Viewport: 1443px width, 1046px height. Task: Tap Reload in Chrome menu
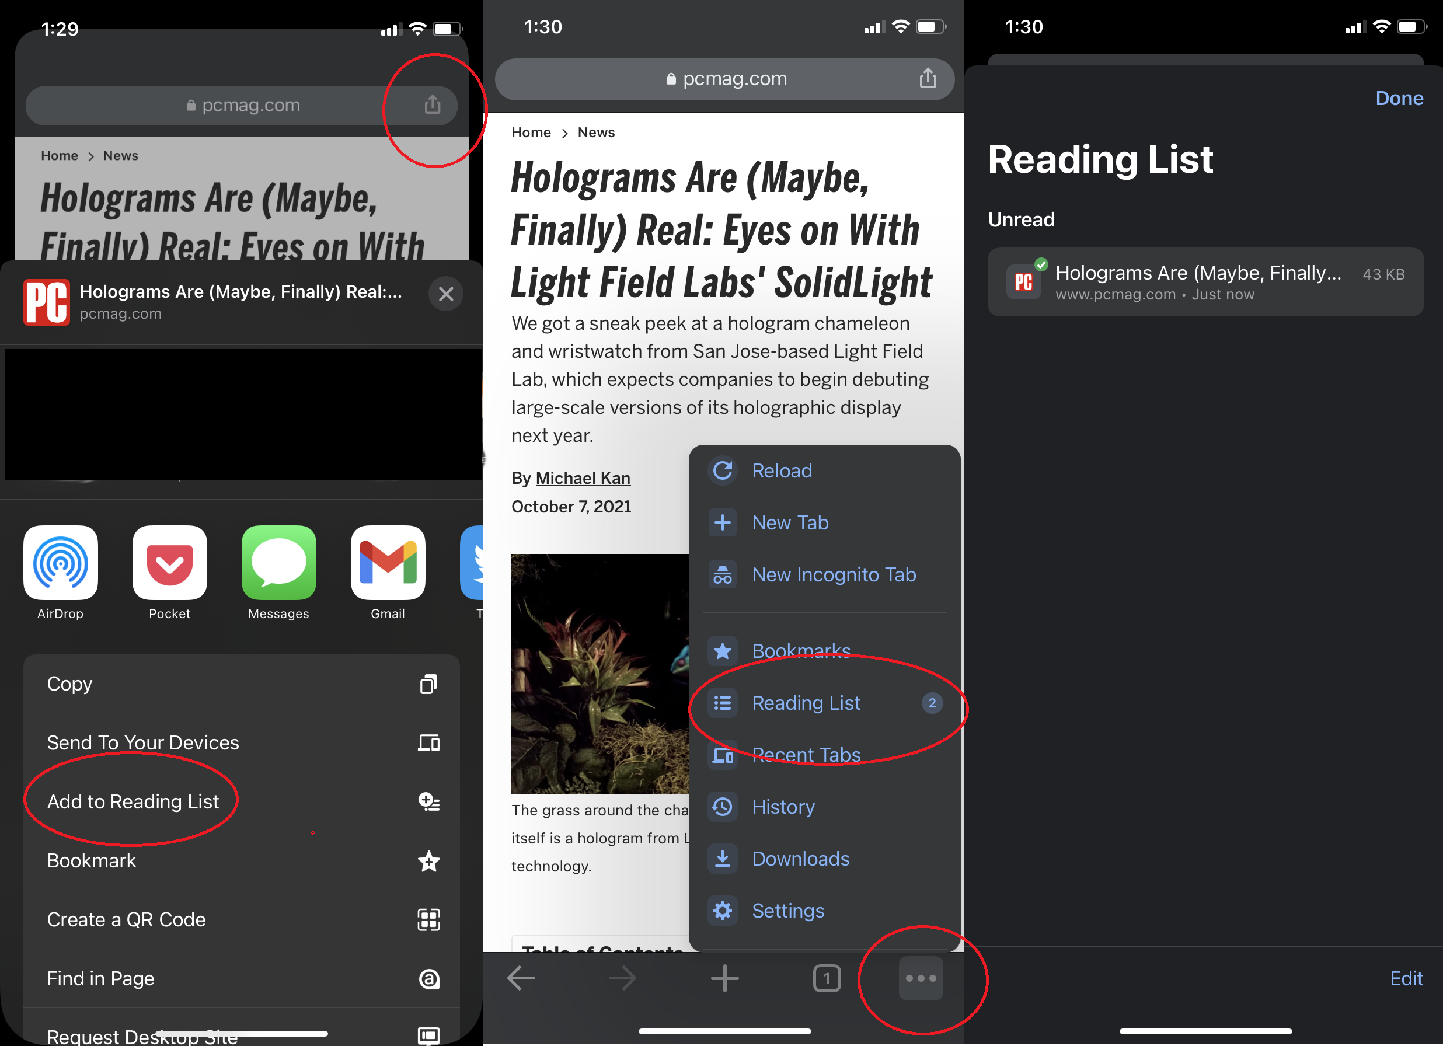pos(825,471)
